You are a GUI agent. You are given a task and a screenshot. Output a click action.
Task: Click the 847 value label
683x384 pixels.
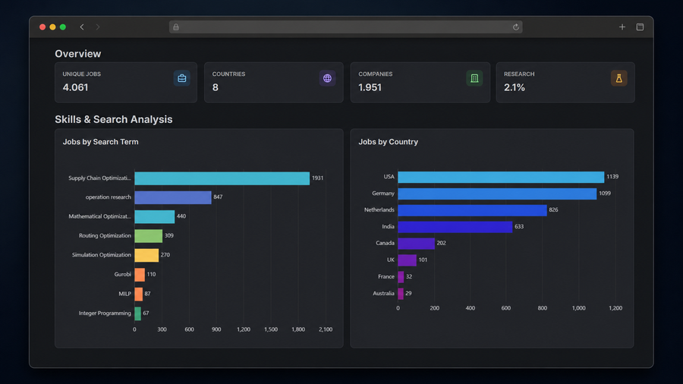[x=218, y=197]
